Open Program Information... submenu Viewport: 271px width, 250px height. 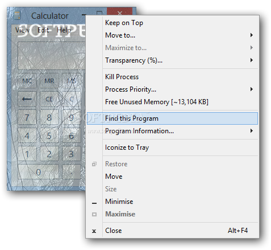pyautogui.click(x=172, y=131)
